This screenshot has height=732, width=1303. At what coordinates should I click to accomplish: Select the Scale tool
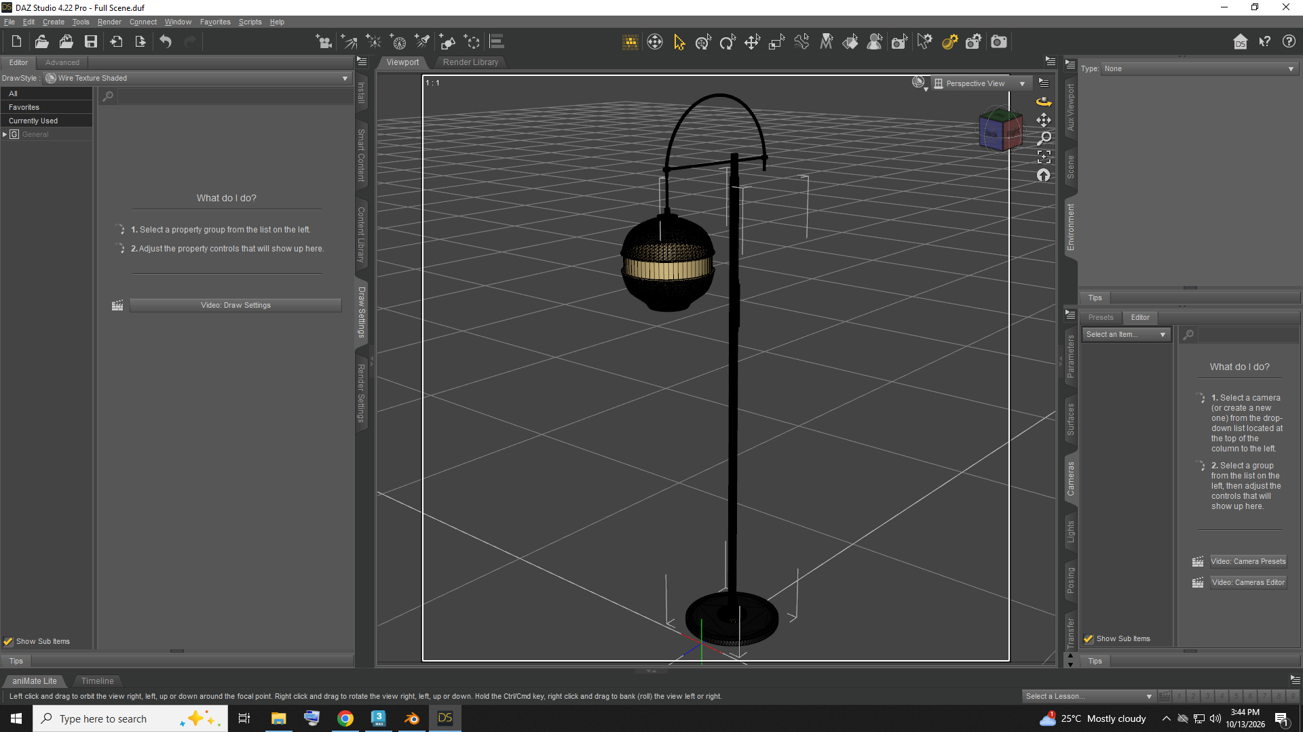[777, 42]
